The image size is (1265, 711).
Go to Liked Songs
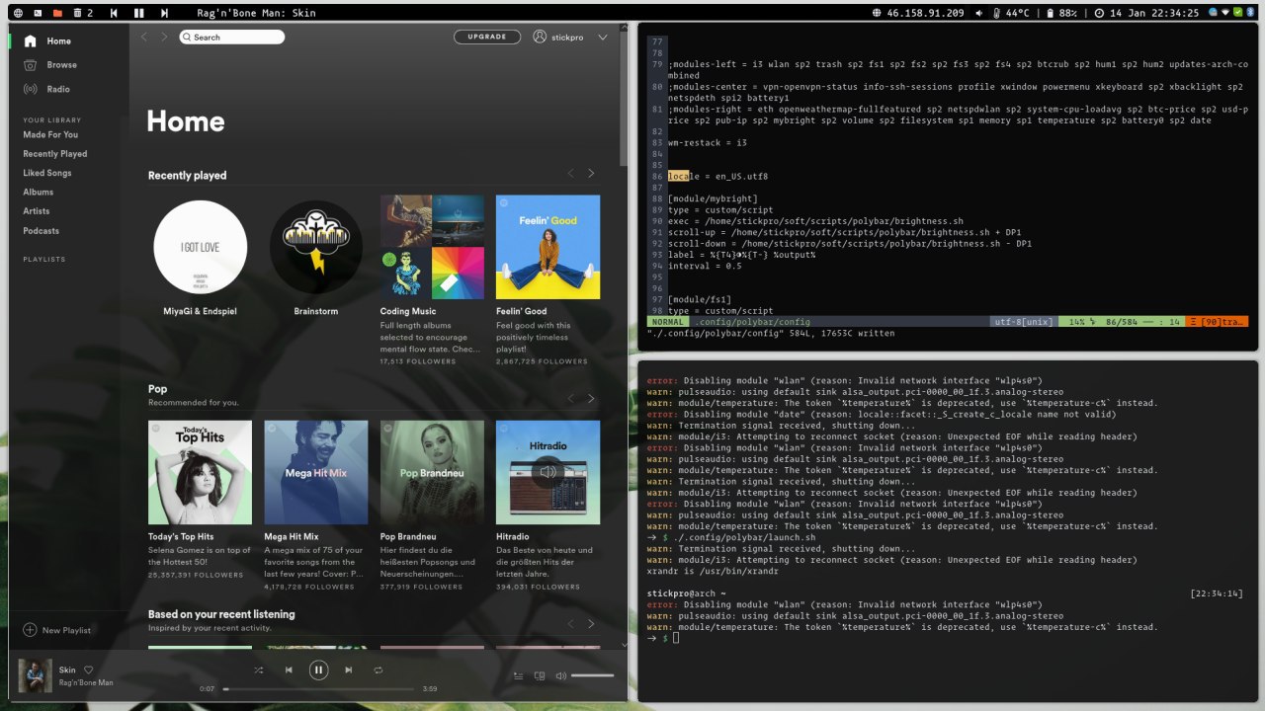[47, 173]
